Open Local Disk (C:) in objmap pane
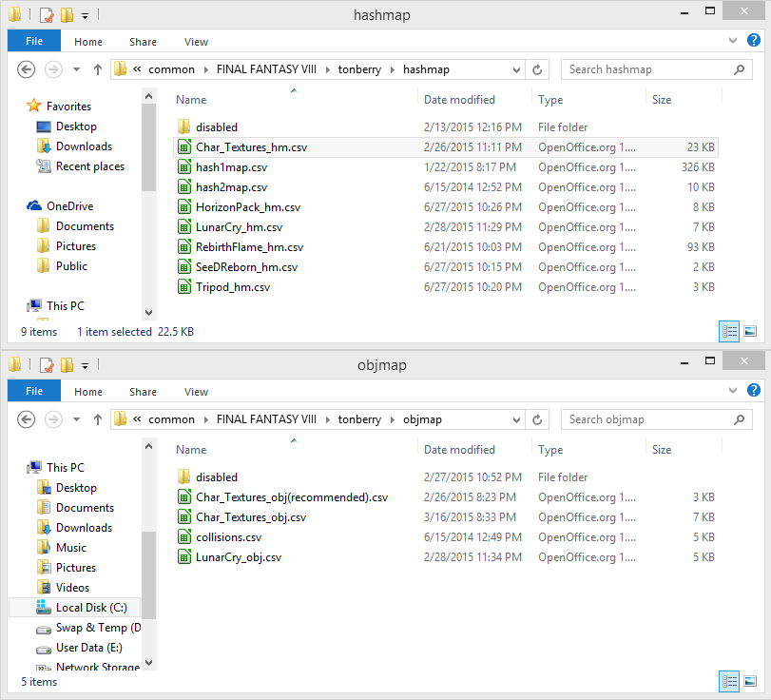The width and height of the screenshot is (771, 700). click(x=74, y=608)
